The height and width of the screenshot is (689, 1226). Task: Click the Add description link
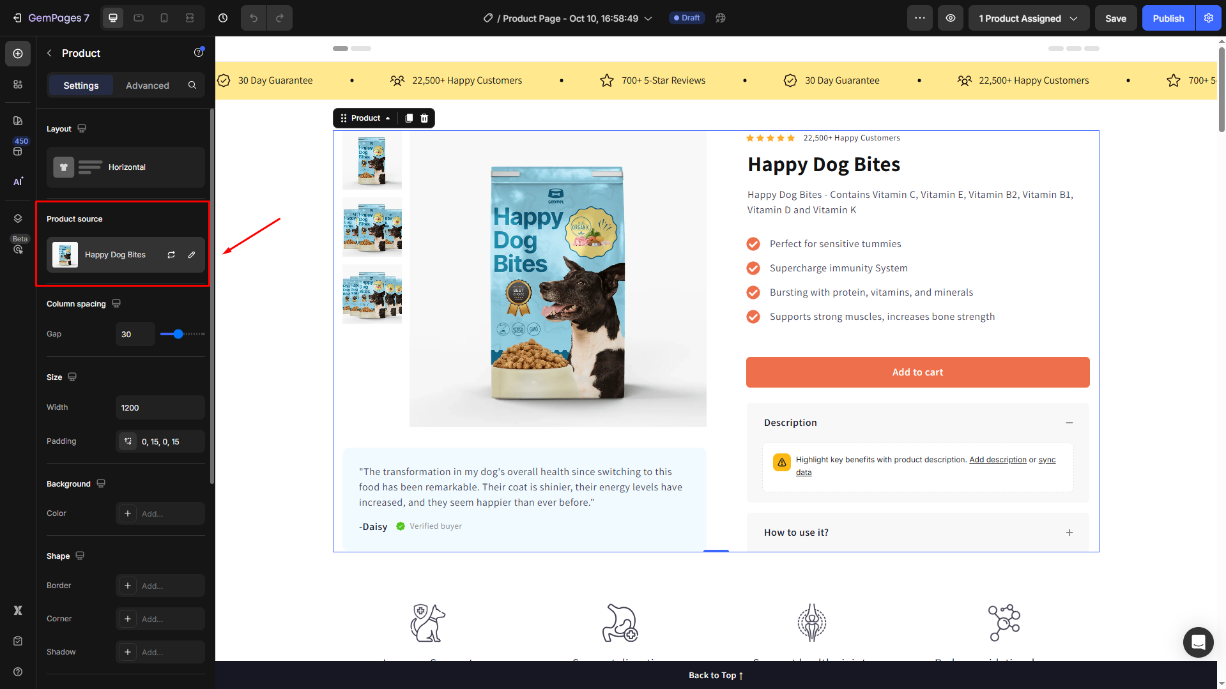tap(998, 460)
